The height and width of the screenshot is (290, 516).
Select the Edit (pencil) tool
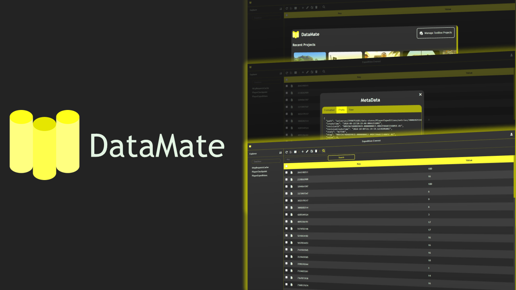pyautogui.click(x=307, y=152)
